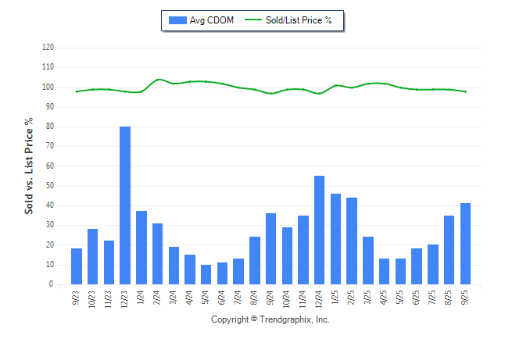Select the 12/24 bar
Viewport: 505px width, 339px height.
click(x=320, y=230)
